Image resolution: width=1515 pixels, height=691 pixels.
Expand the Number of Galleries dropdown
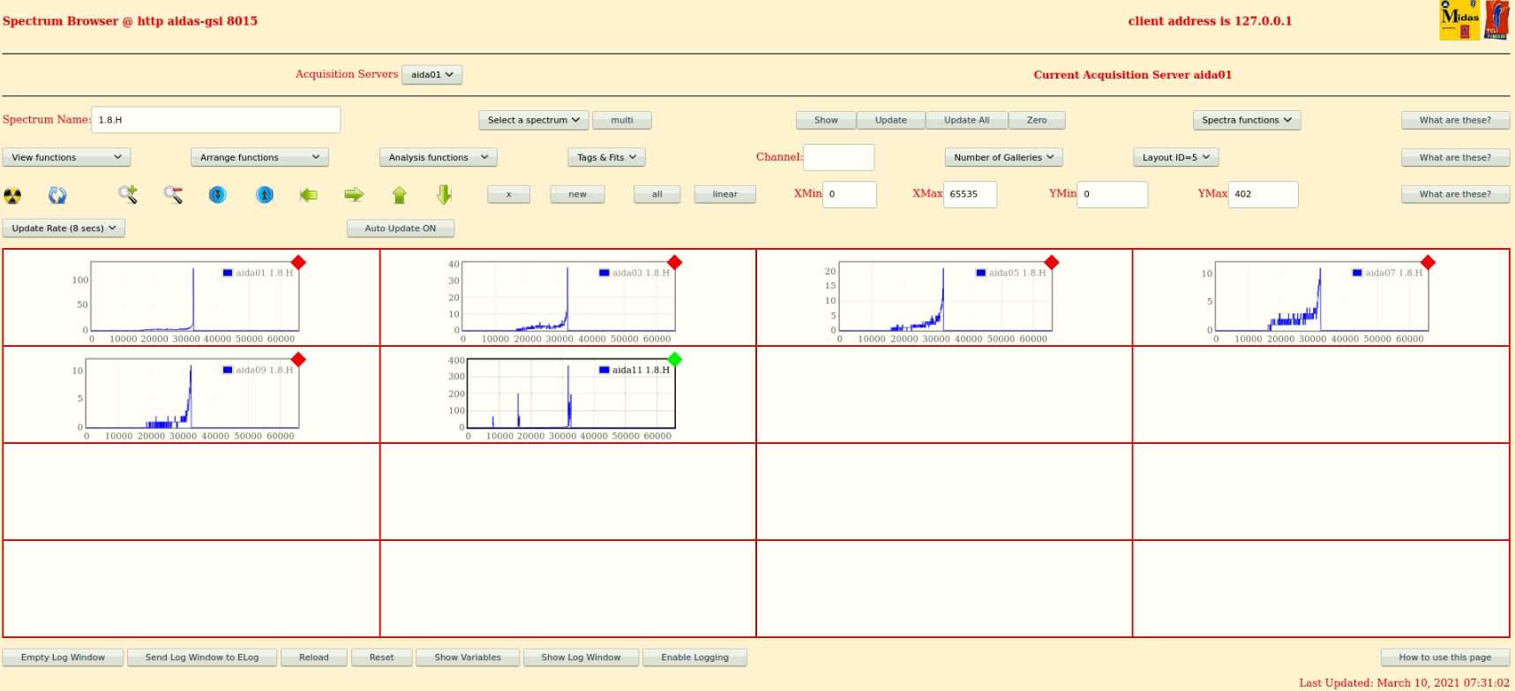pyautogui.click(x=1003, y=157)
